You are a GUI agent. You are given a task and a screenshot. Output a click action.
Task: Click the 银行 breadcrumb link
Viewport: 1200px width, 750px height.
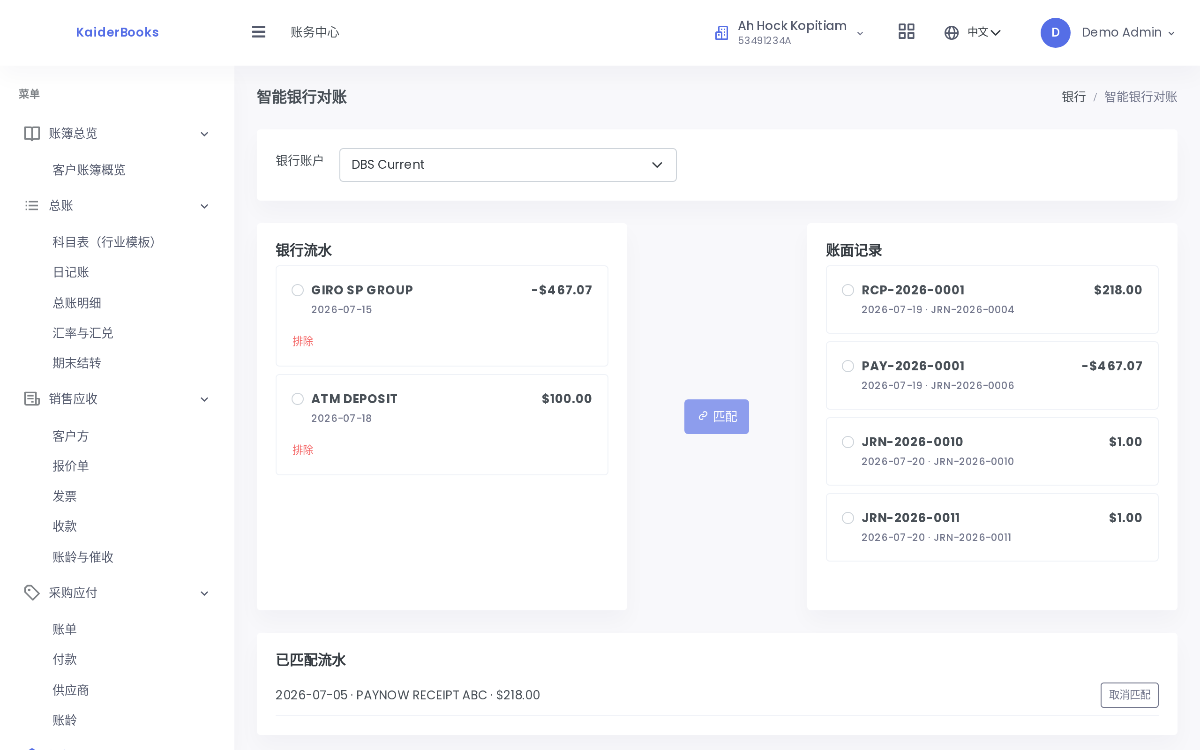click(1073, 97)
